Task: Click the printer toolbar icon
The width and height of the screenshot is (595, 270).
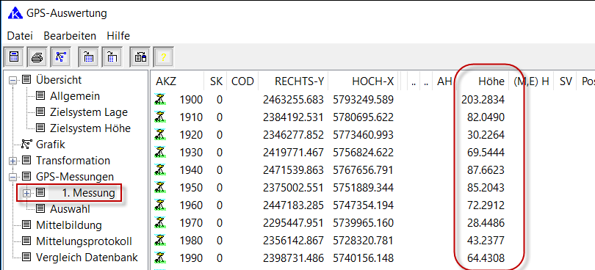Action: [x=38, y=57]
